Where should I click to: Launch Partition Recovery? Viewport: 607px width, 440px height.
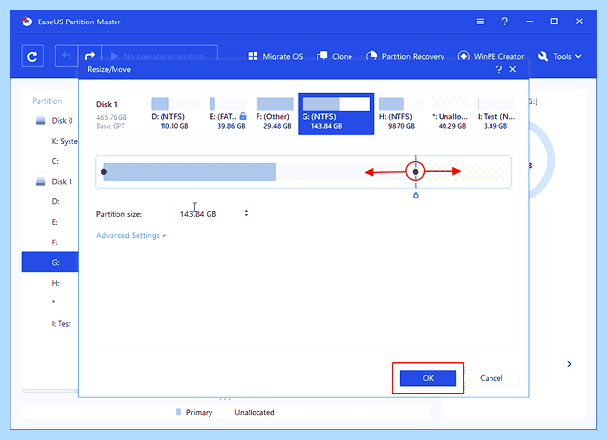coord(405,56)
